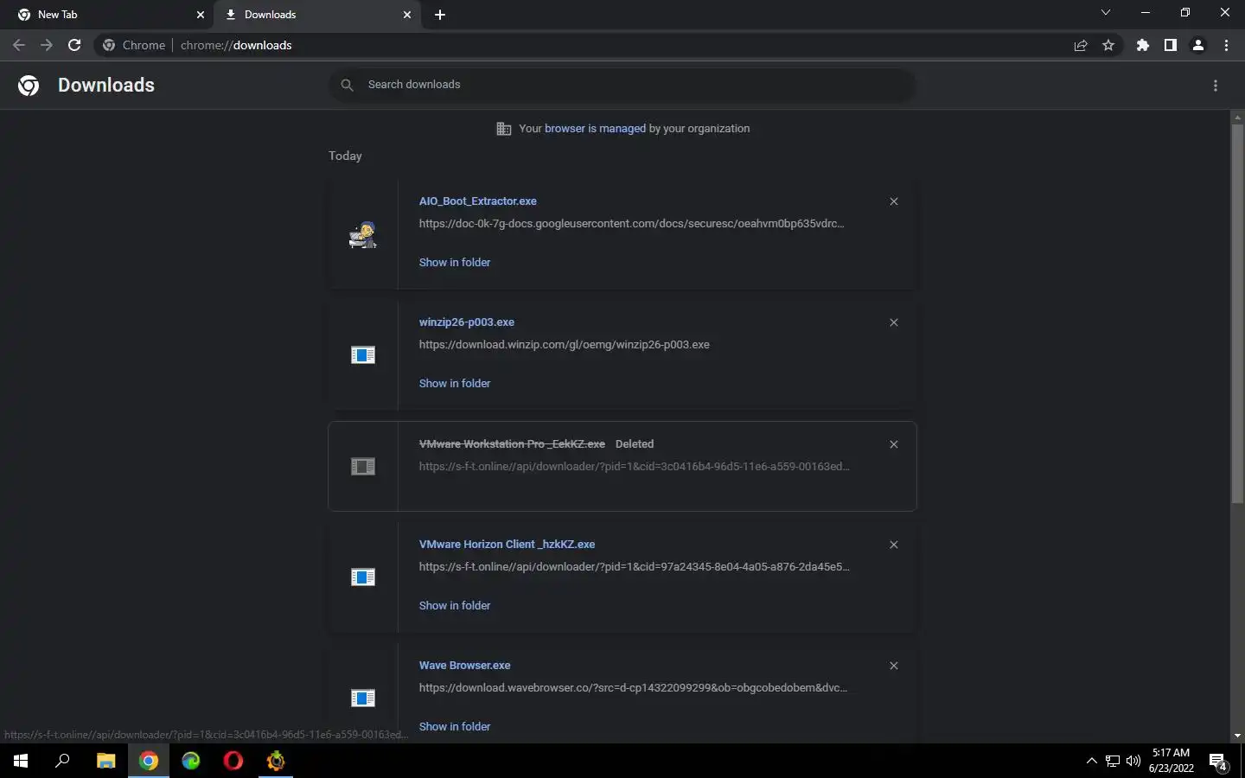Remove winzip26-p003.exe from the list

(894, 322)
